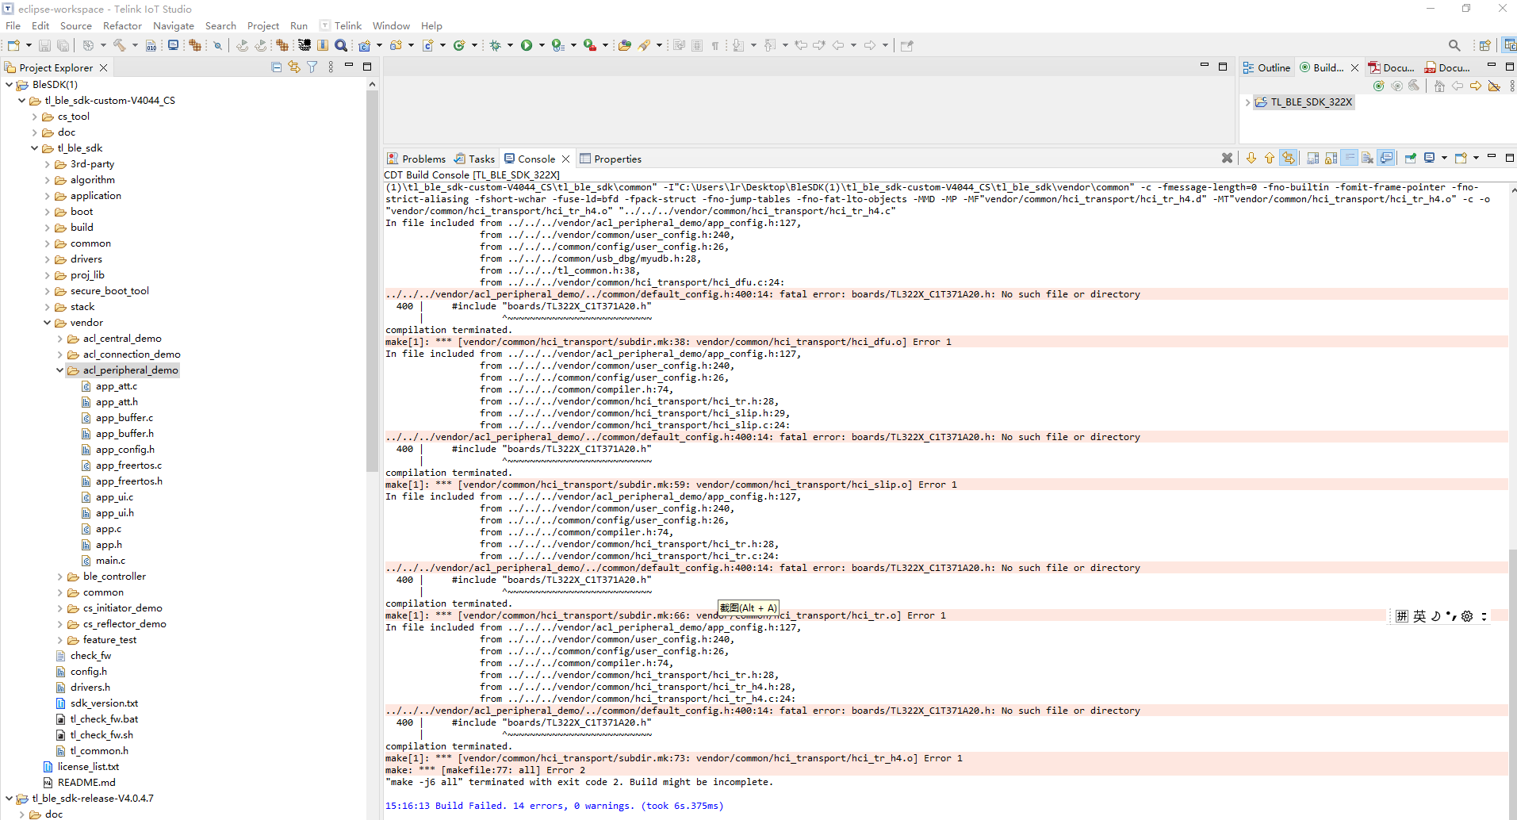Click the New Build Target icon
This screenshot has width=1517, height=820.
[x=1378, y=86]
